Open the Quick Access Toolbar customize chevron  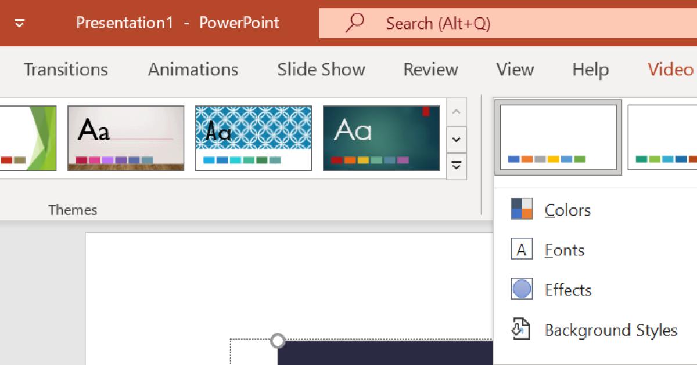19,23
